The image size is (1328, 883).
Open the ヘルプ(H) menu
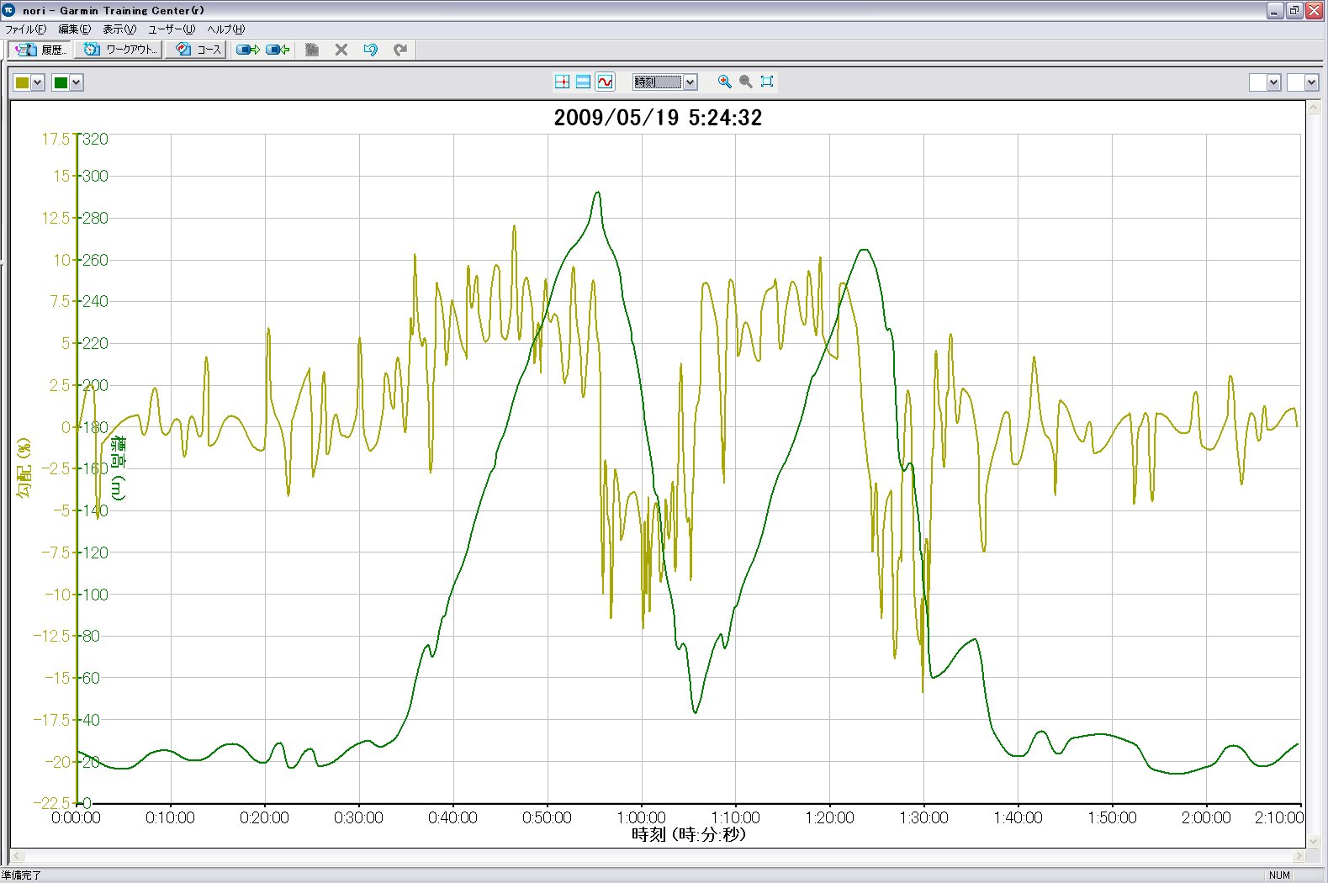tap(226, 29)
